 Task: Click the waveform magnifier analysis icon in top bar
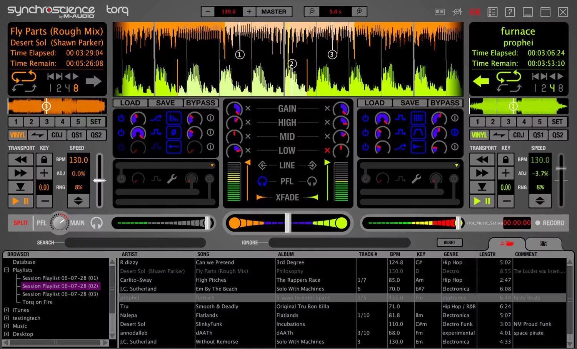457,12
